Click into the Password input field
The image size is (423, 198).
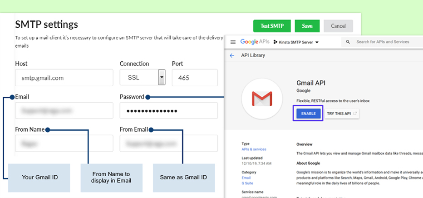point(168,110)
